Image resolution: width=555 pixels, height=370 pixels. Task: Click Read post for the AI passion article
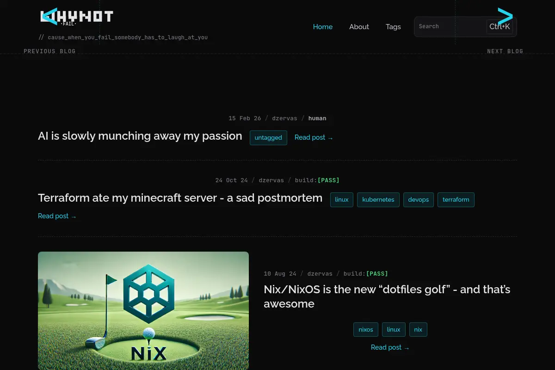314,137
